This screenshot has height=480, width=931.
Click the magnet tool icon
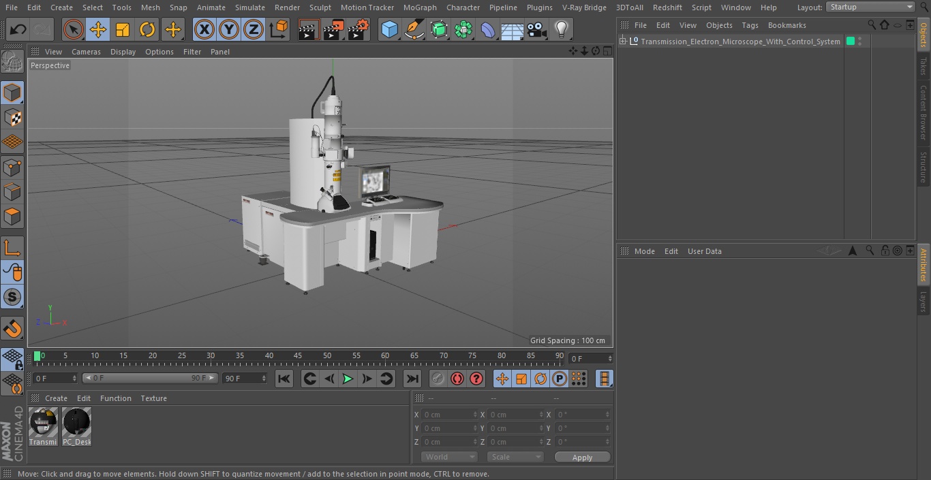coord(12,329)
